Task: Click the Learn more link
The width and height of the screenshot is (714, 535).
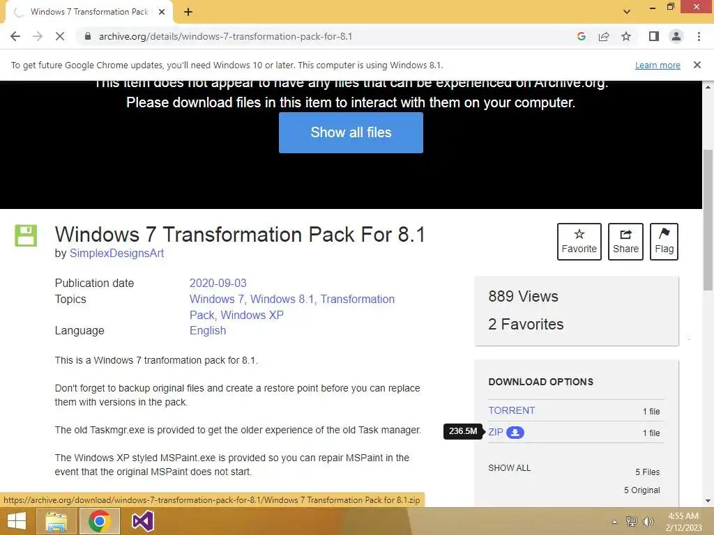Action: pyautogui.click(x=658, y=65)
